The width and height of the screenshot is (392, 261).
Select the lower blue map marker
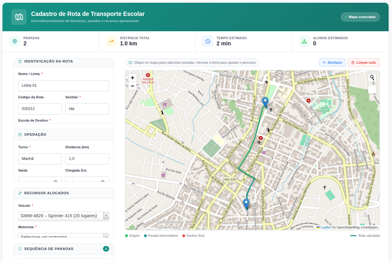246,204
